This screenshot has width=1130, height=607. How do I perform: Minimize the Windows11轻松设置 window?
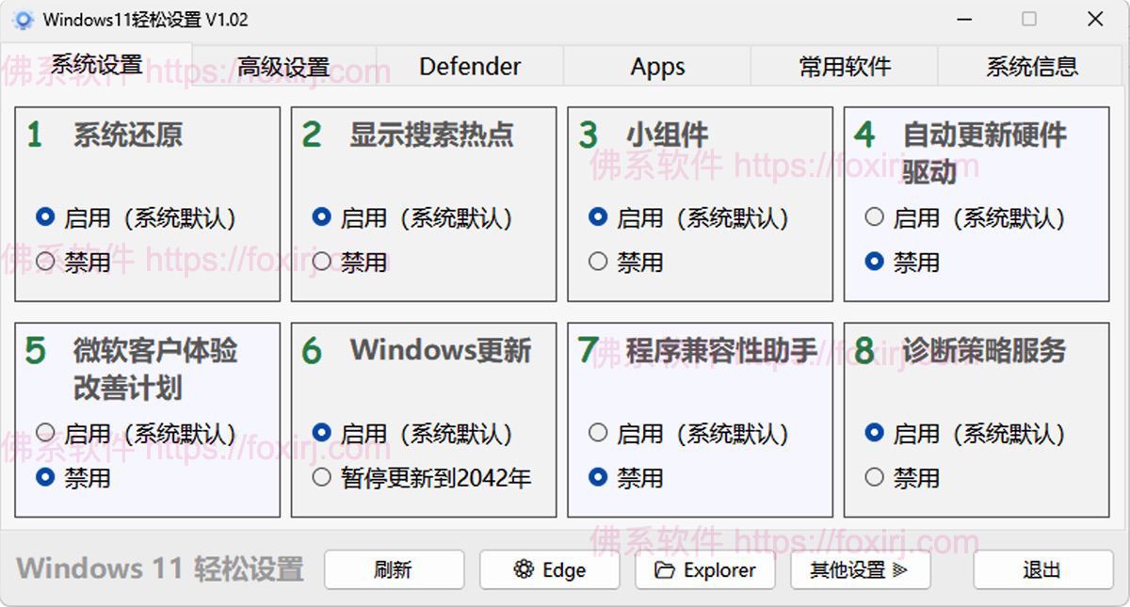[963, 20]
